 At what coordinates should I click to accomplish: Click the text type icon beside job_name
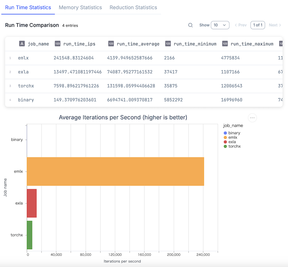(x=22, y=44)
